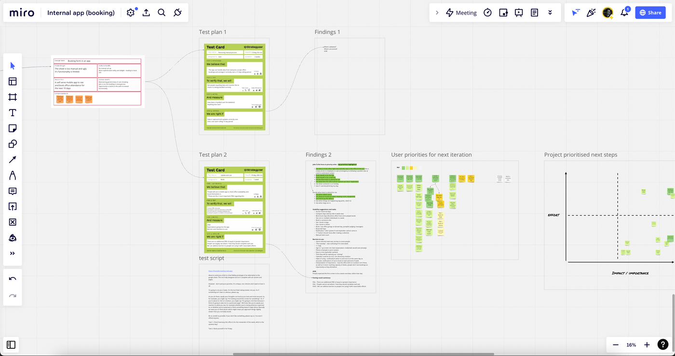
Task: Click the board title Internal app (booking)
Action: pyautogui.click(x=81, y=13)
